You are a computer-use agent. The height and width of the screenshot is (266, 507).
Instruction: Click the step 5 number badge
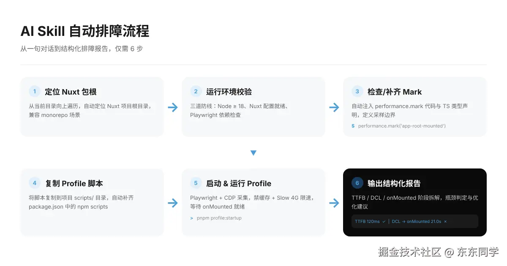(196, 183)
